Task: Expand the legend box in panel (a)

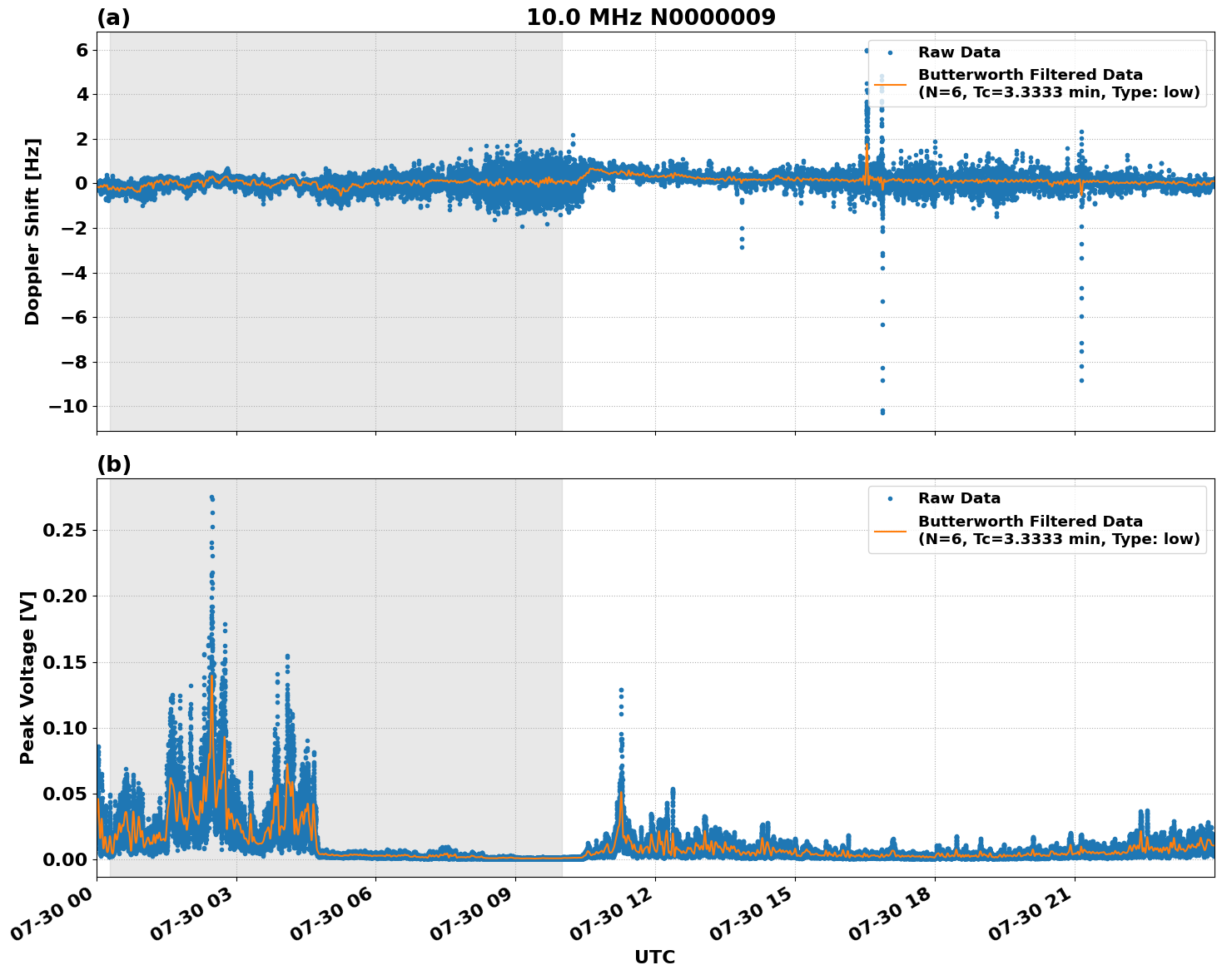Action: tap(1037, 75)
